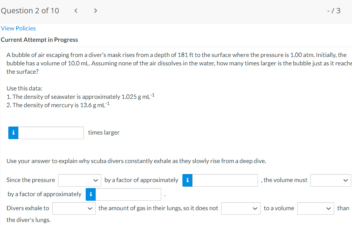Image resolution: width=352 pixels, height=225 pixels.
Task: Open dropdown after 'Since the pressure'
Action: 80,180
